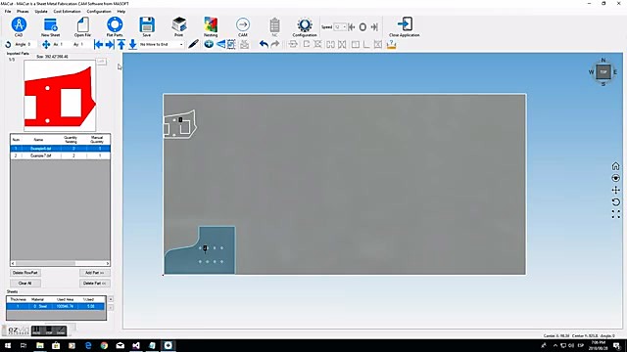Open Visual Studio from taskbar
The image size is (627, 352).
pyautogui.click(x=136, y=345)
